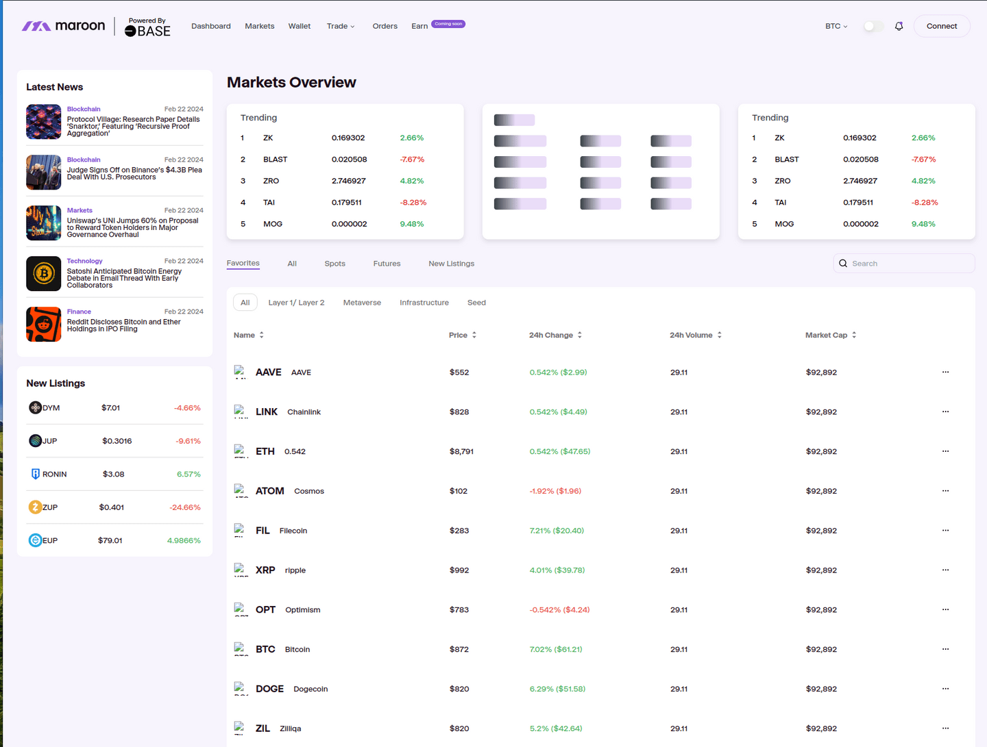This screenshot has width=987, height=747.
Task: Click ETH price $8,791
Action: (461, 451)
